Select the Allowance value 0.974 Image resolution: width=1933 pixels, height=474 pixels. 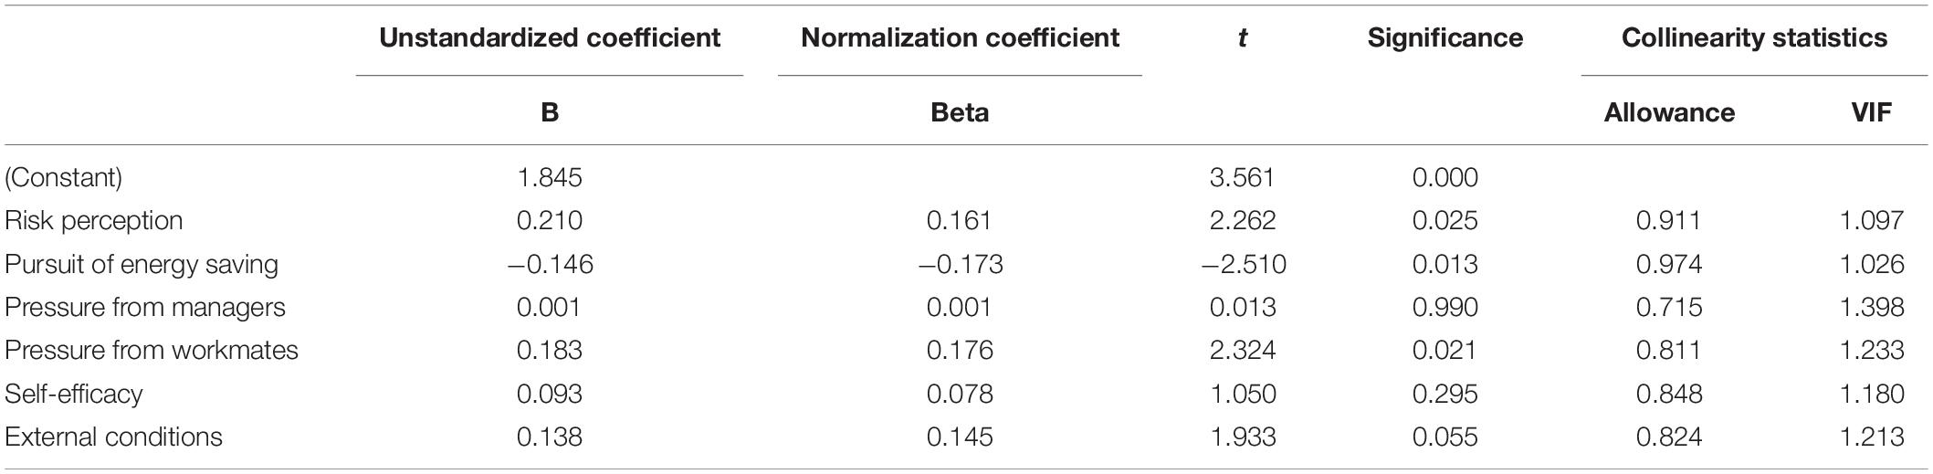pyautogui.click(x=1669, y=265)
